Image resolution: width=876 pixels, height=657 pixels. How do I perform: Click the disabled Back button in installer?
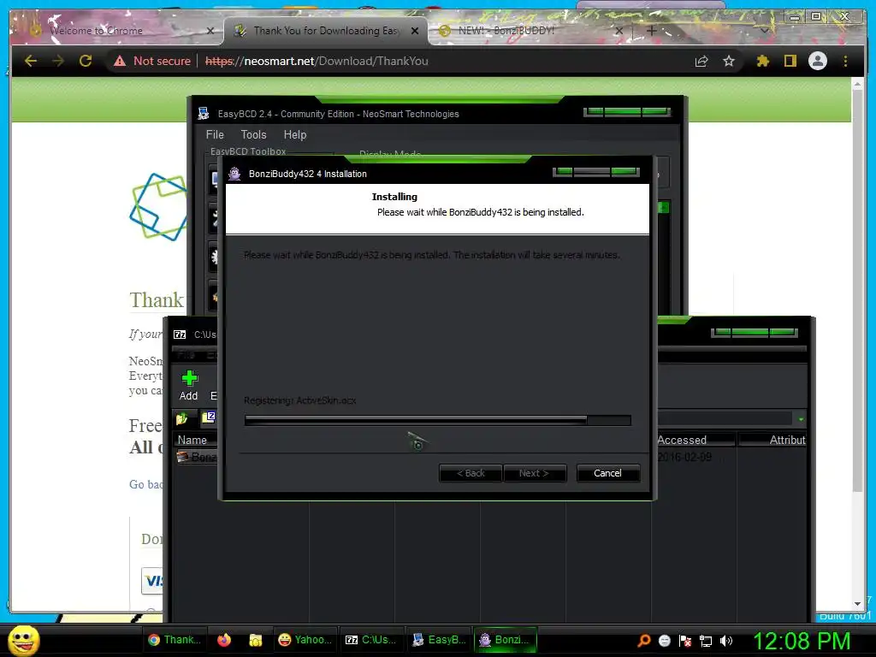tap(471, 473)
